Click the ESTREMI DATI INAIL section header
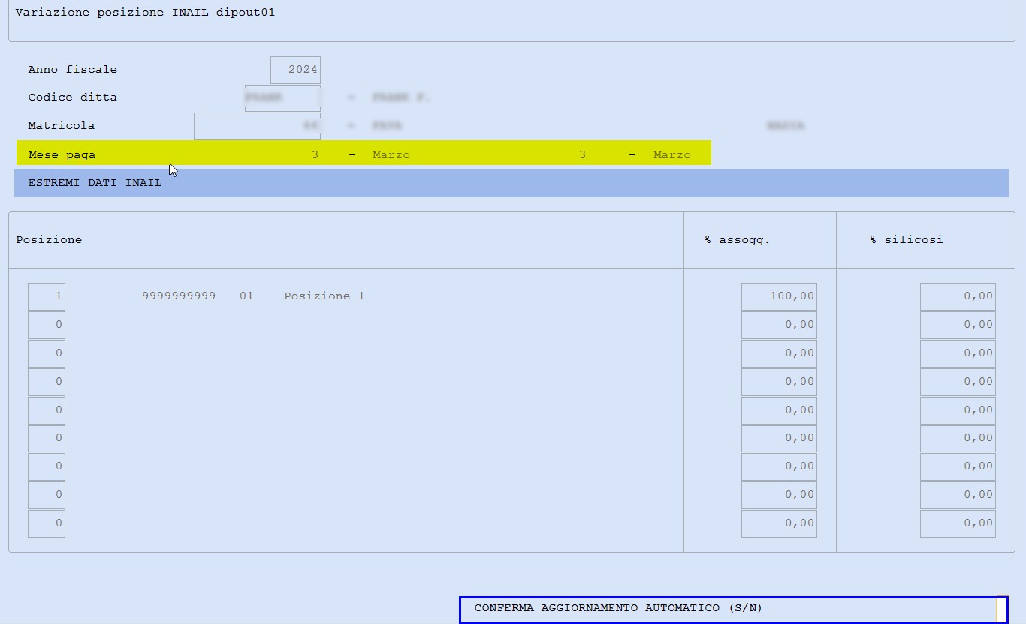 pos(511,183)
